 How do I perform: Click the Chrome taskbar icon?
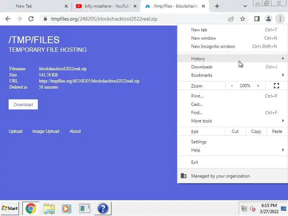point(31,208)
